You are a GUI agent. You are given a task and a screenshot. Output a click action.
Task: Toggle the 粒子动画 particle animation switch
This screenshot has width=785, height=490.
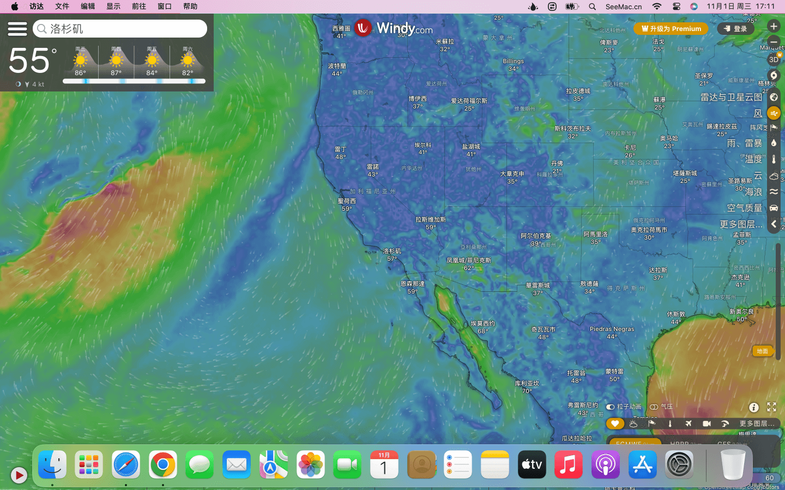[x=611, y=407]
